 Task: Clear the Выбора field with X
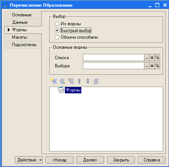click(x=152, y=66)
